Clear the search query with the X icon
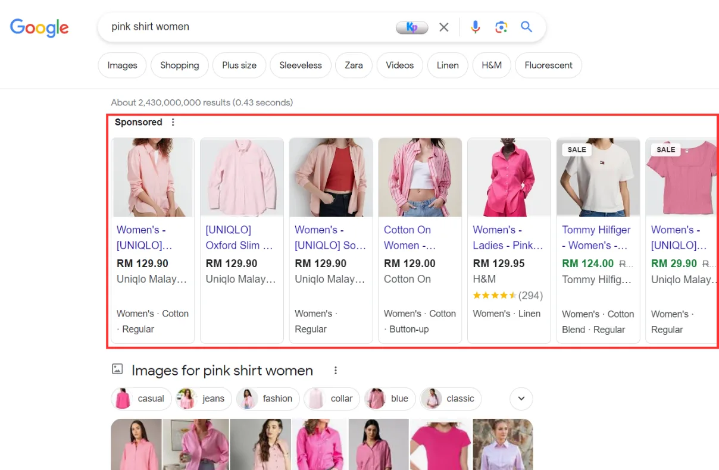The width and height of the screenshot is (719, 470). point(443,27)
